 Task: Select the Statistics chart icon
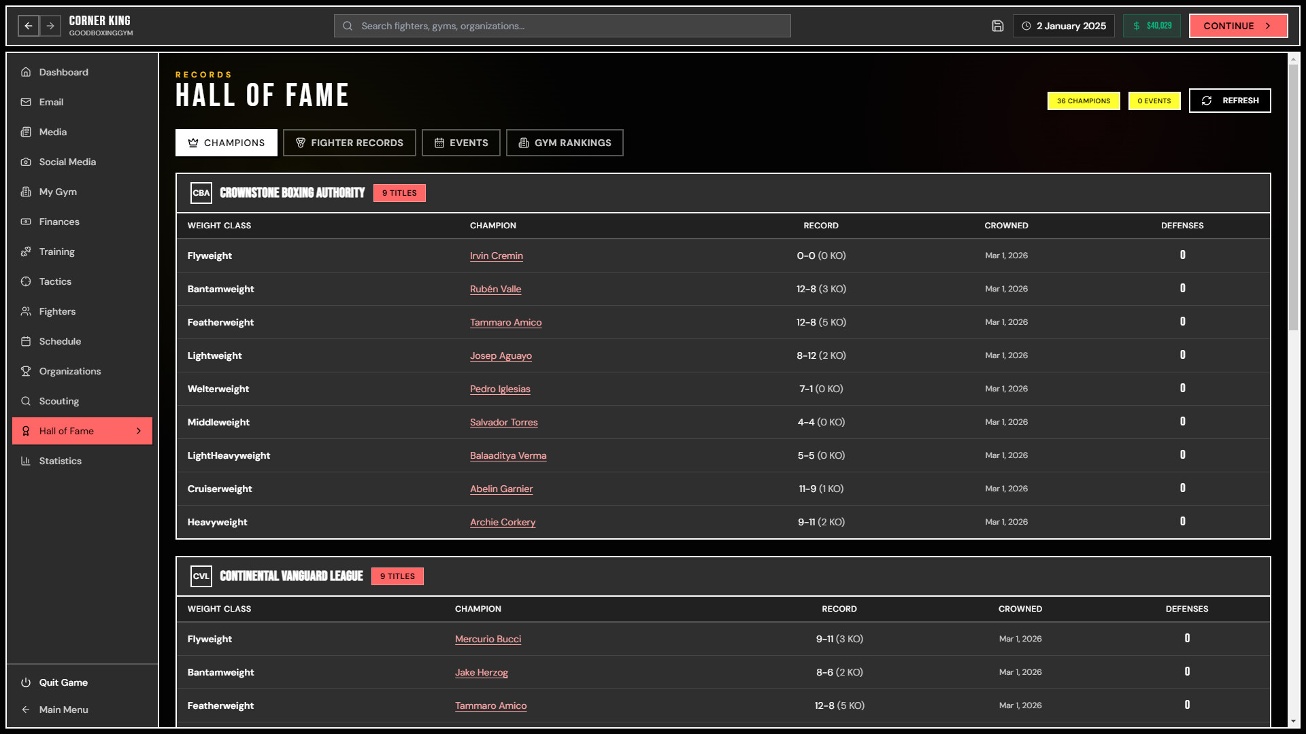[26, 461]
